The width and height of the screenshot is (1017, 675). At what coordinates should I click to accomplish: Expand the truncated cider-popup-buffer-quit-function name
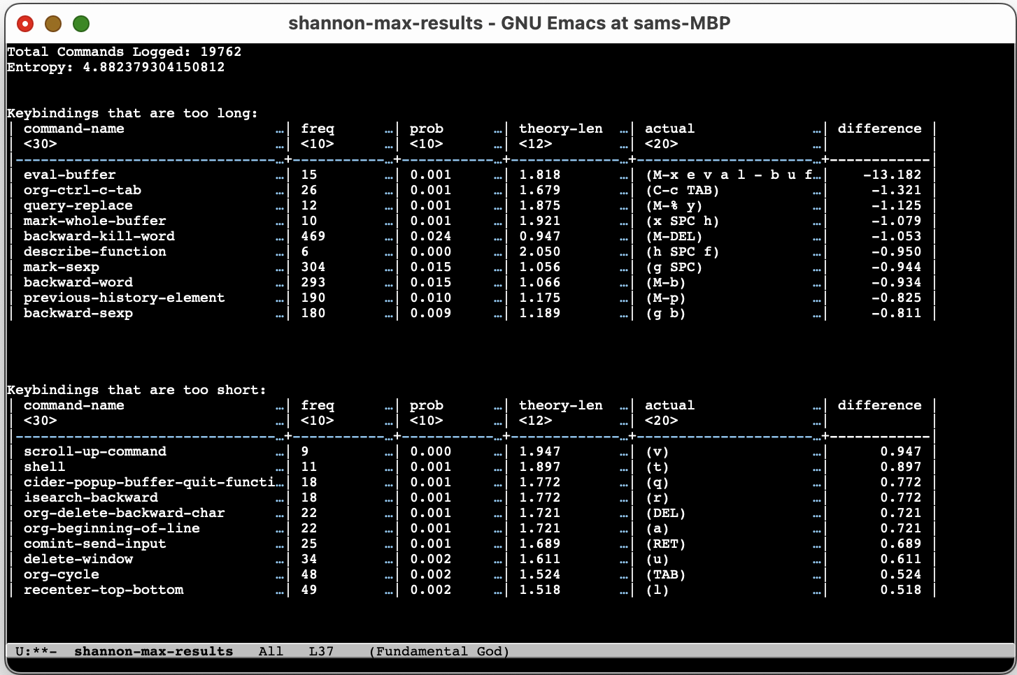(280, 482)
